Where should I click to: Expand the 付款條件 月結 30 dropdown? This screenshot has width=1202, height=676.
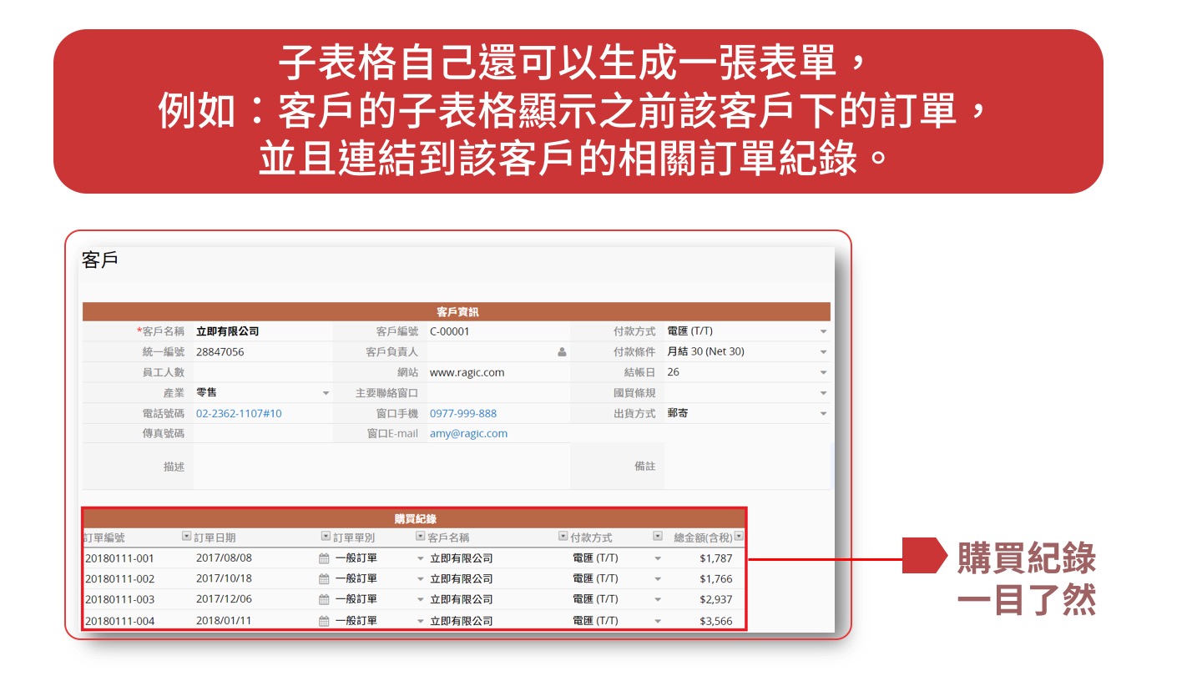click(823, 352)
